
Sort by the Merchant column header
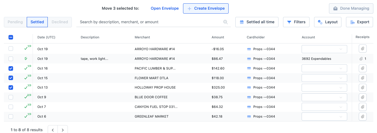point(142,37)
